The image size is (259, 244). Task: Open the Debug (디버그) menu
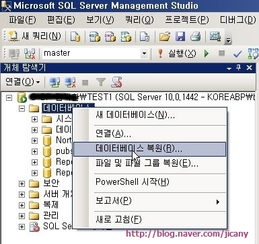point(237,19)
